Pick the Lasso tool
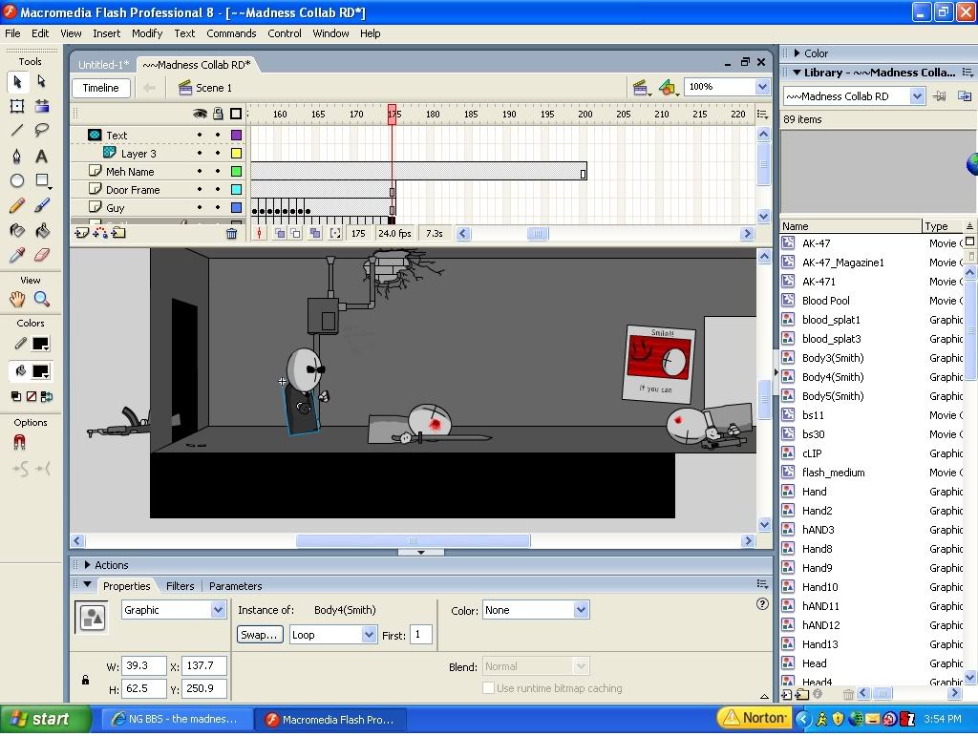This screenshot has width=978, height=736. point(42,131)
